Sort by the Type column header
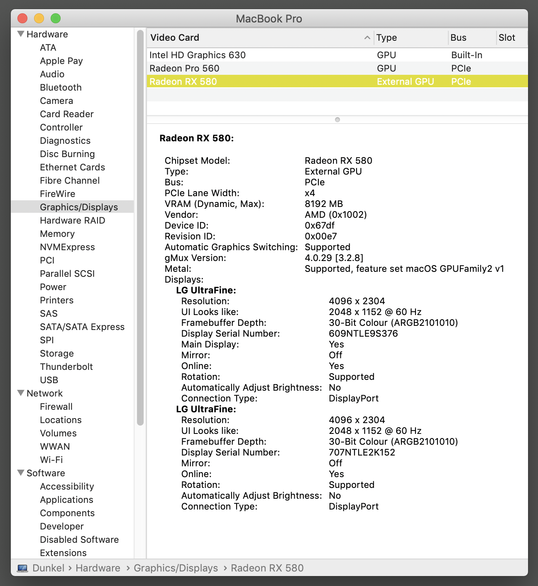The width and height of the screenshot is (538, 586). point(411,37)
